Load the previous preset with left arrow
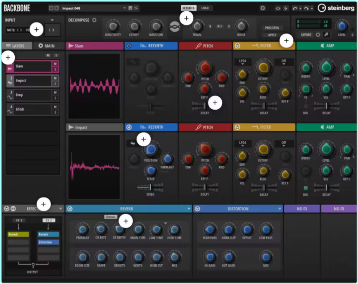 coord(51,8)
